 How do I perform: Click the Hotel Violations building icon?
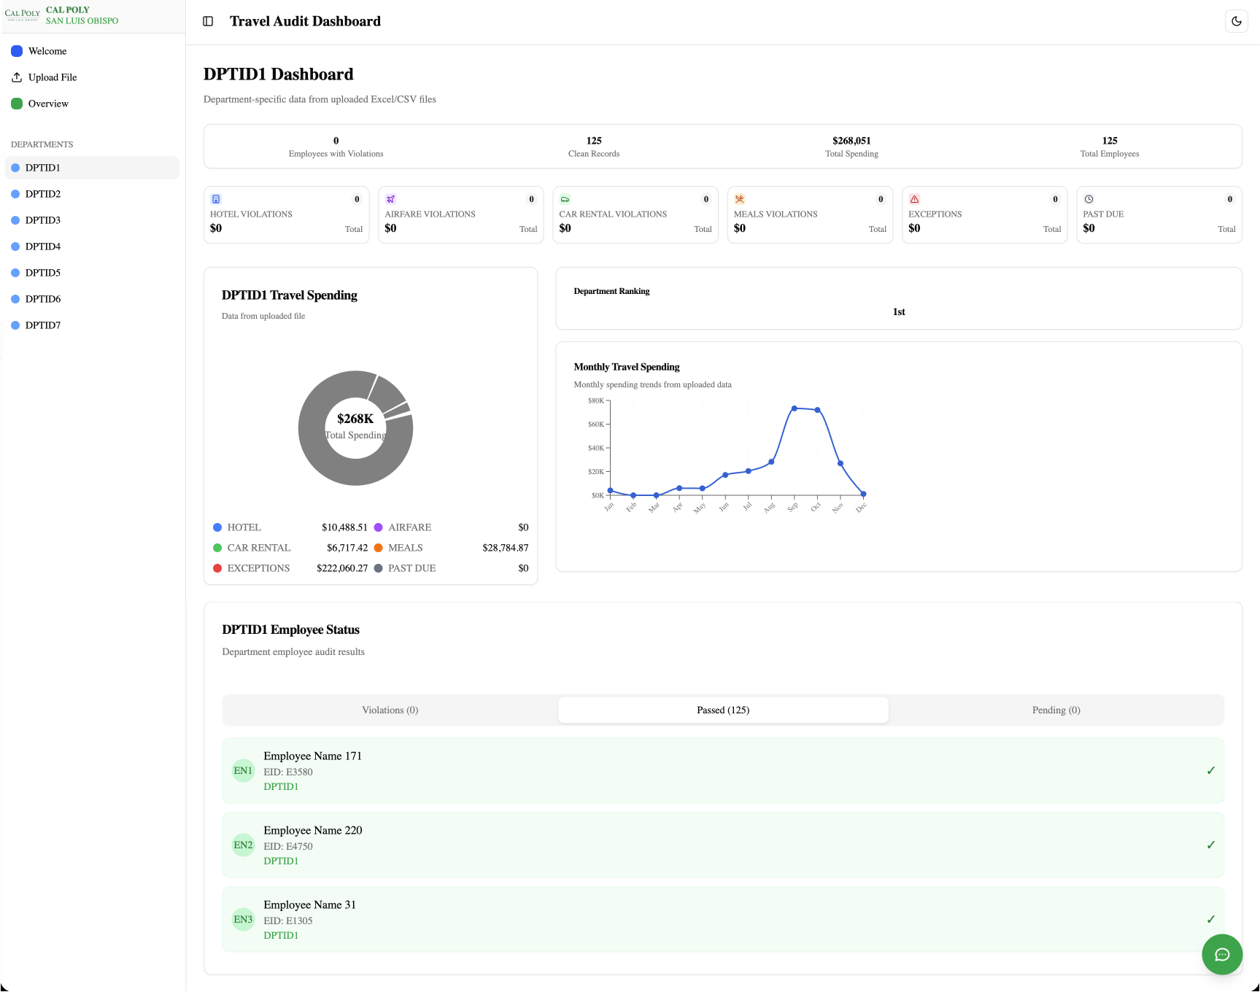coord(216,198)
